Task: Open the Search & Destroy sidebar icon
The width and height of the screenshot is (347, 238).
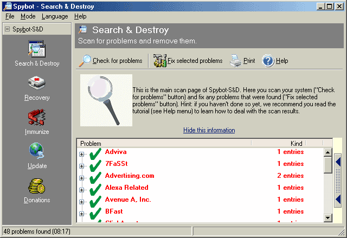Action: [37, 50]
